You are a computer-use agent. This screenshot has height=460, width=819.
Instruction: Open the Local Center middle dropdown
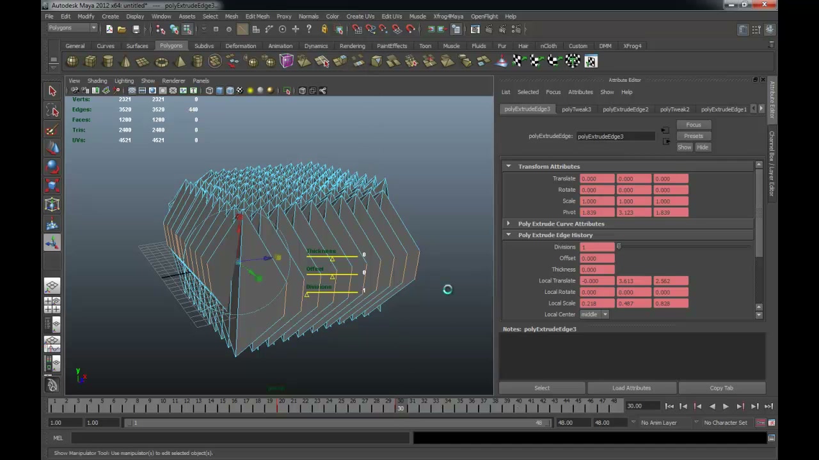[x=594, y=314]
